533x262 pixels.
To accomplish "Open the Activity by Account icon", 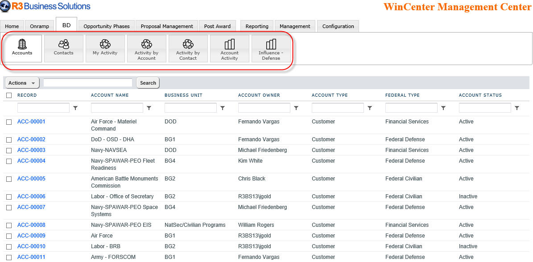I will tap(147, 48).
